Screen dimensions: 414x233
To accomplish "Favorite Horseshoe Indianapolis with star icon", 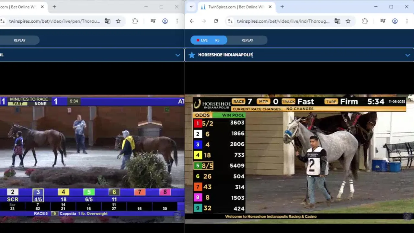I will tap(192, 55).
